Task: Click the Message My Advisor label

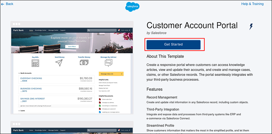Action: (108, 57)
